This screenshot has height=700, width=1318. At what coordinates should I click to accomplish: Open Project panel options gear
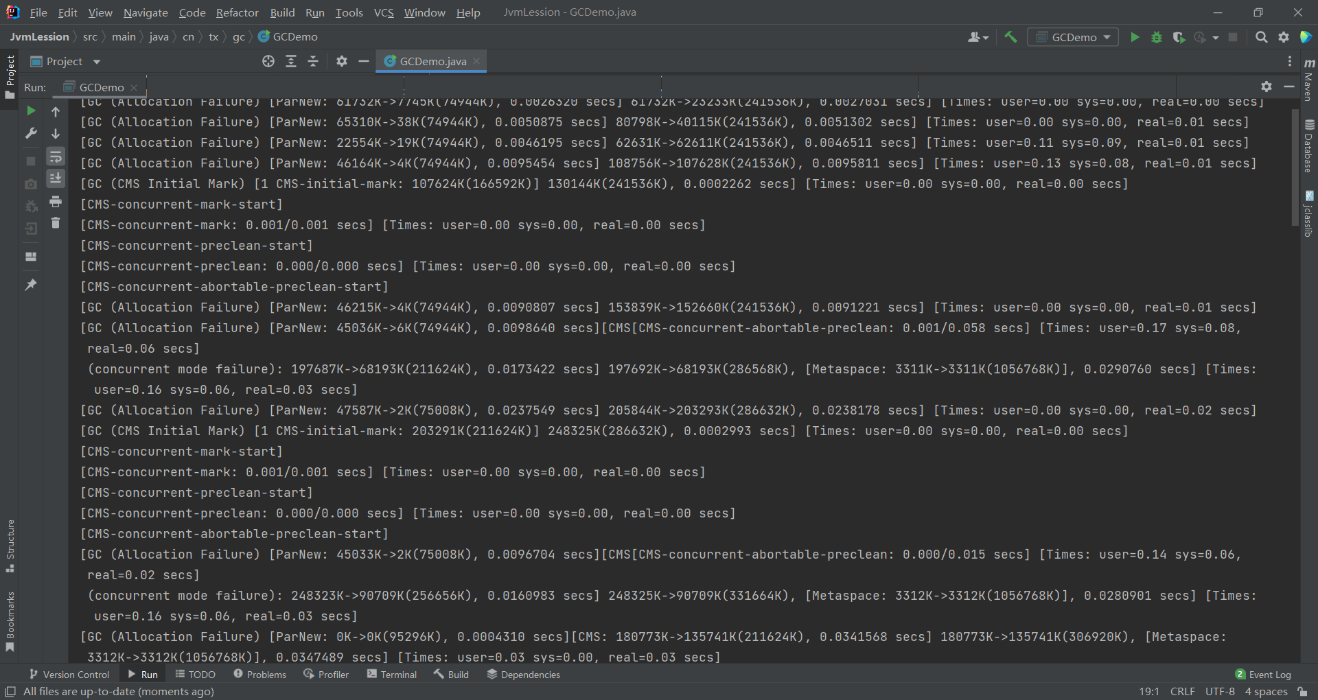click(342, 61)
